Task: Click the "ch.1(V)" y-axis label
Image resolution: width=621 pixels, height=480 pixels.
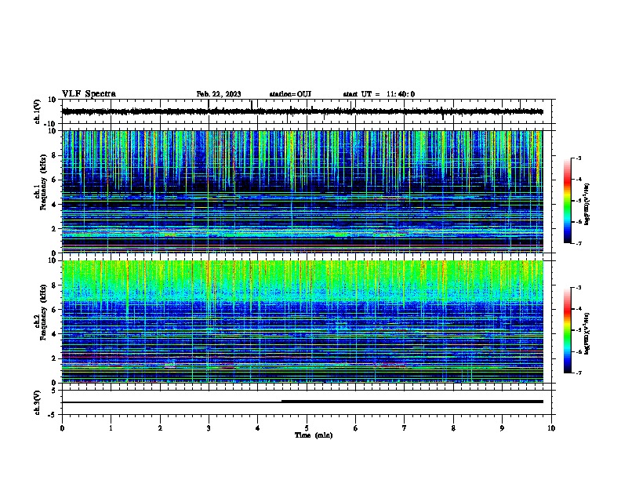Action: [x=38, y=111]
